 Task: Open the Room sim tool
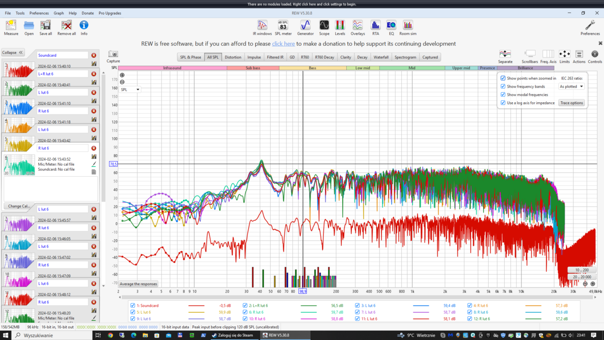pyautogui.click(x=408, y=27)
